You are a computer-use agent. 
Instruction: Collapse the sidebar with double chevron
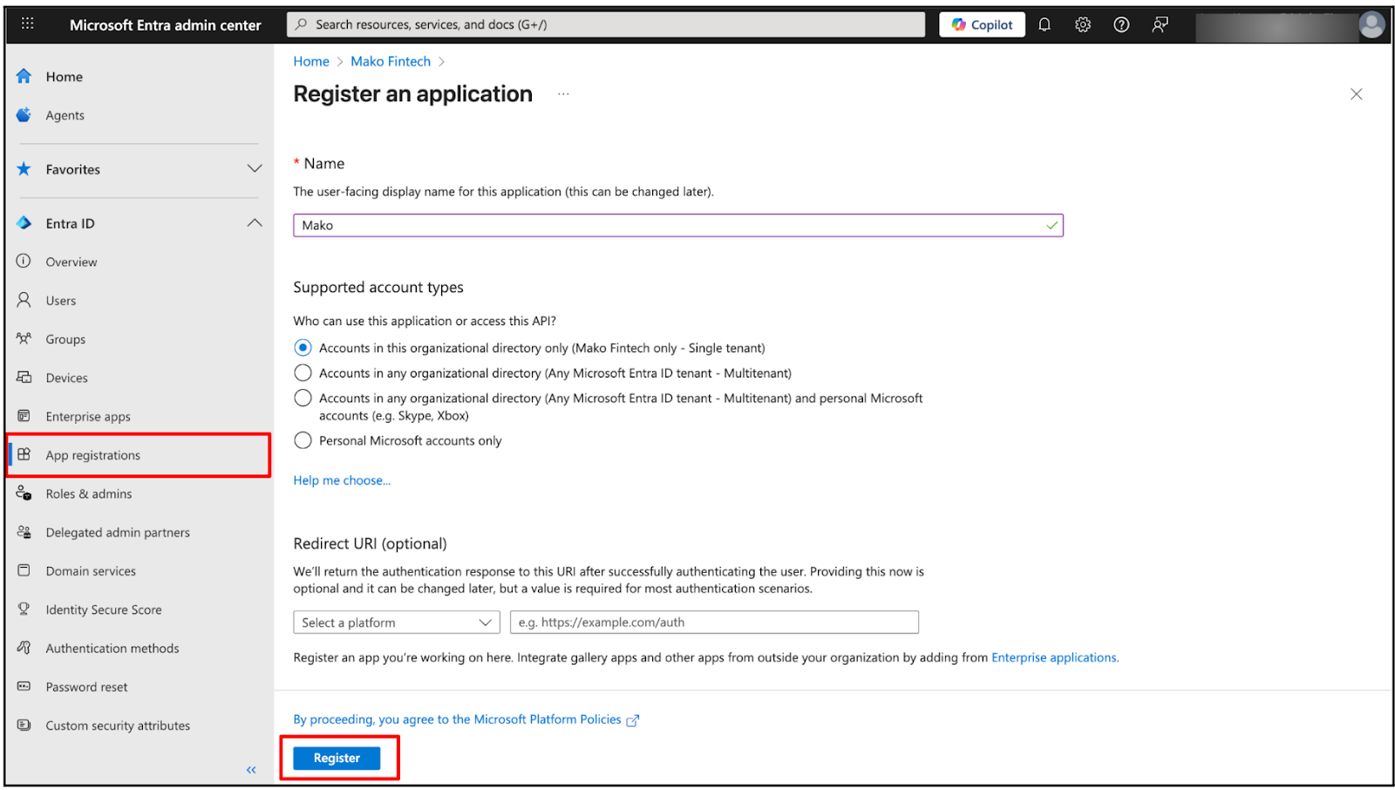click(251, 770)
